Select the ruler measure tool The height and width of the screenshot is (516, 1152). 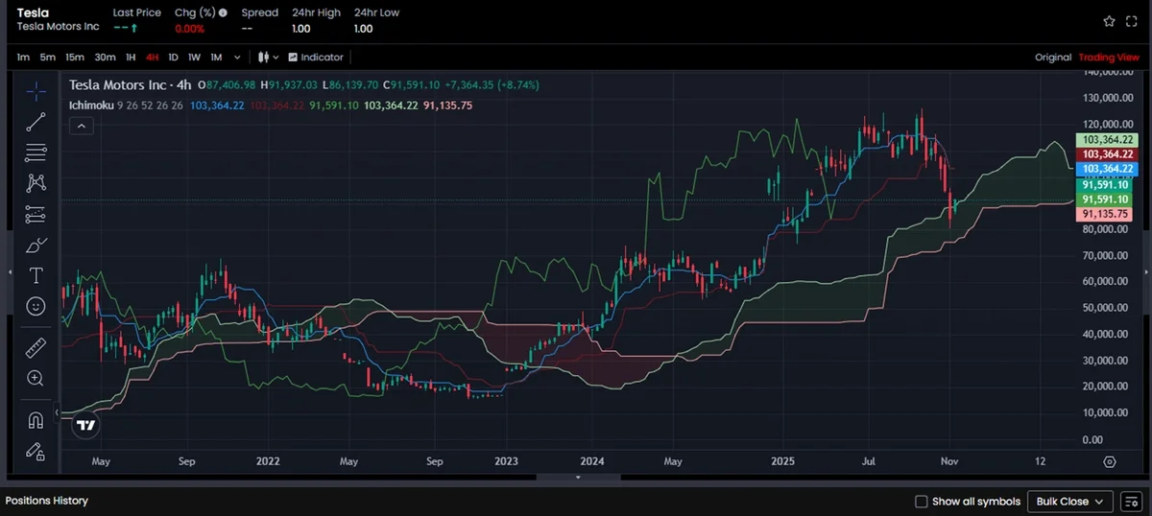[x=36, y=347]
